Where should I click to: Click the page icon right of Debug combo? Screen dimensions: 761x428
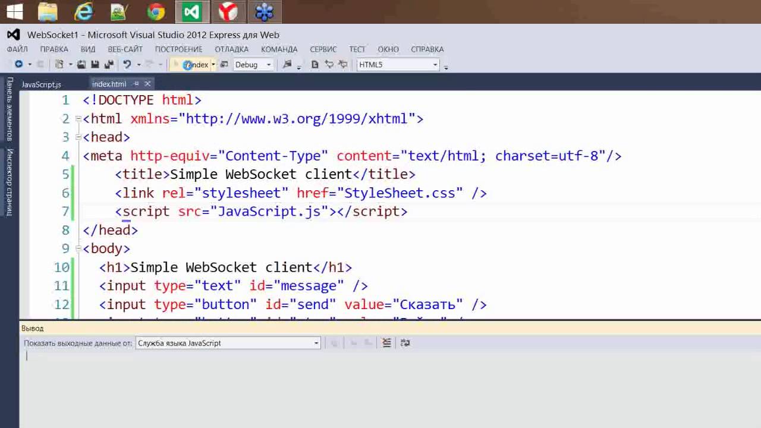(315, 64)
